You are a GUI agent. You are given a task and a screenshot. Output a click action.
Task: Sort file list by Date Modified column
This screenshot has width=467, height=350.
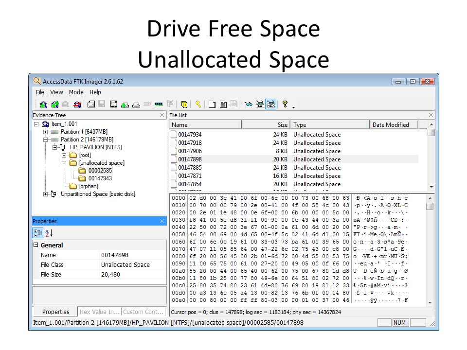pos(394,125)
